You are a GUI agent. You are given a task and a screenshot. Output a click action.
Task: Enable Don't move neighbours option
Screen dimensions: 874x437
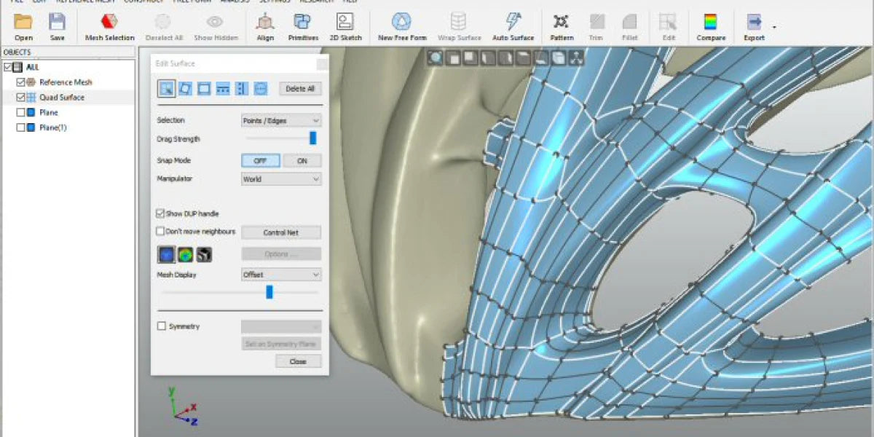tap(160, 232)
